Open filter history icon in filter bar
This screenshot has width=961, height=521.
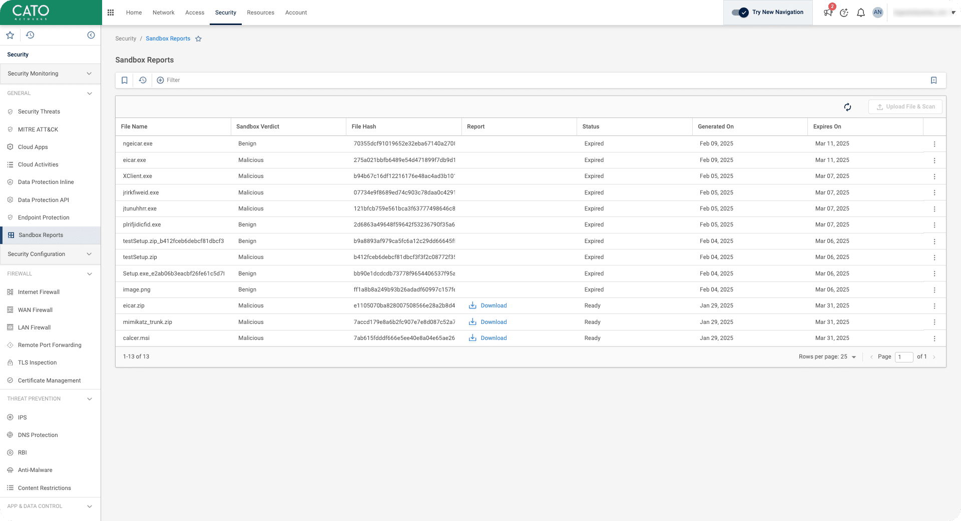143,80
